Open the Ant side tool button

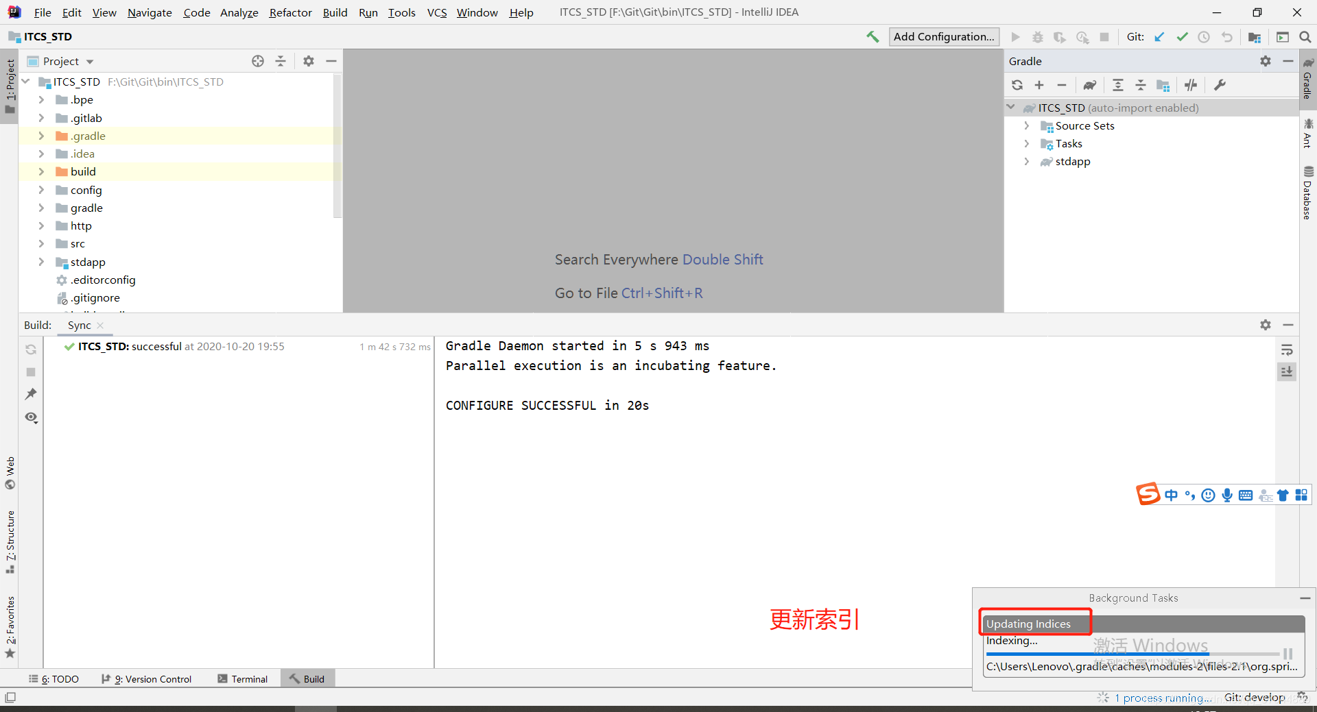[x=1308, y=133]
